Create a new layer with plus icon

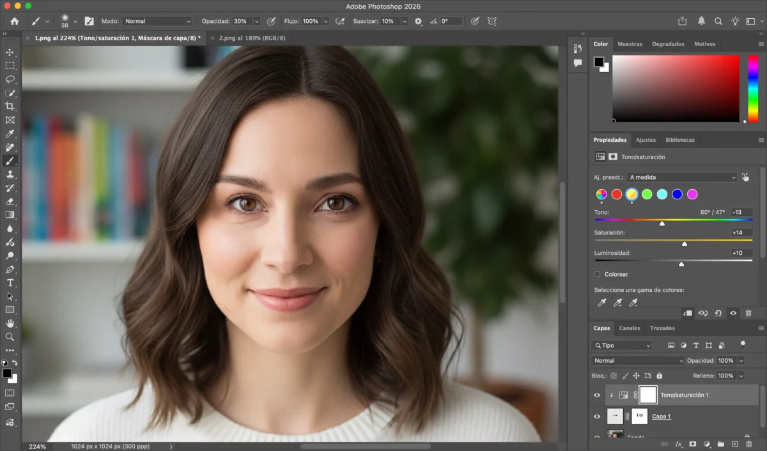734,443
